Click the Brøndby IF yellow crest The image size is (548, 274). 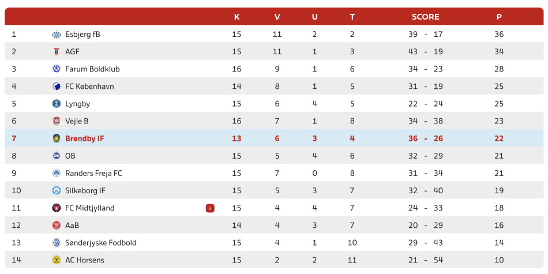tap(57, 139)
